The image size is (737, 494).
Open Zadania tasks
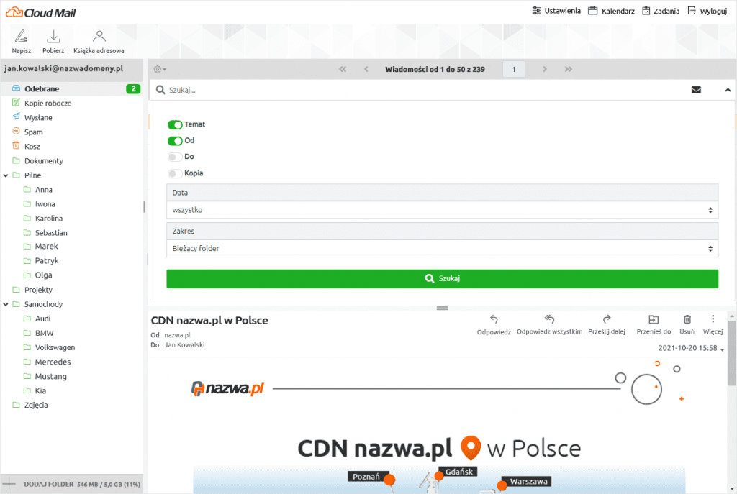point(661,11)
